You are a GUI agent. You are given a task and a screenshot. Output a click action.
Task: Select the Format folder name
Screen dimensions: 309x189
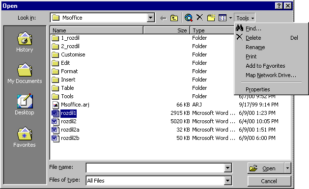click(x=69, y=71)
